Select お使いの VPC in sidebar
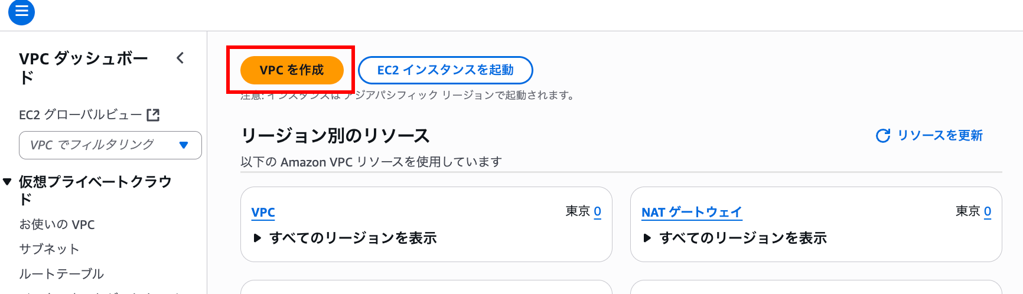 tap(57, 224)
